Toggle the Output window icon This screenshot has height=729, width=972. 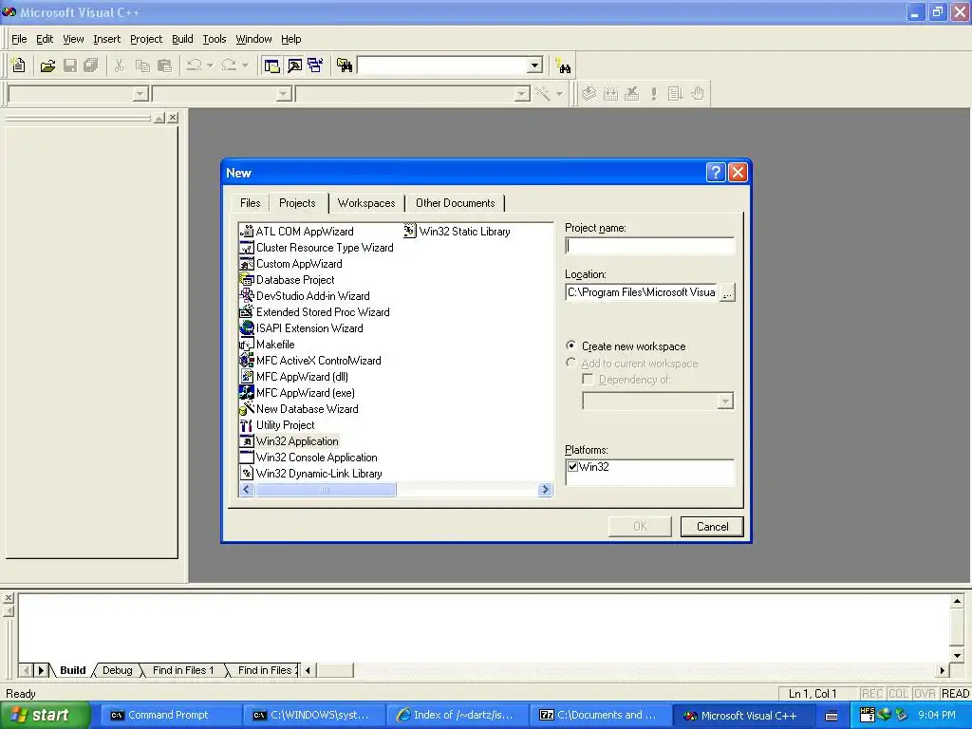pos(294,65)
